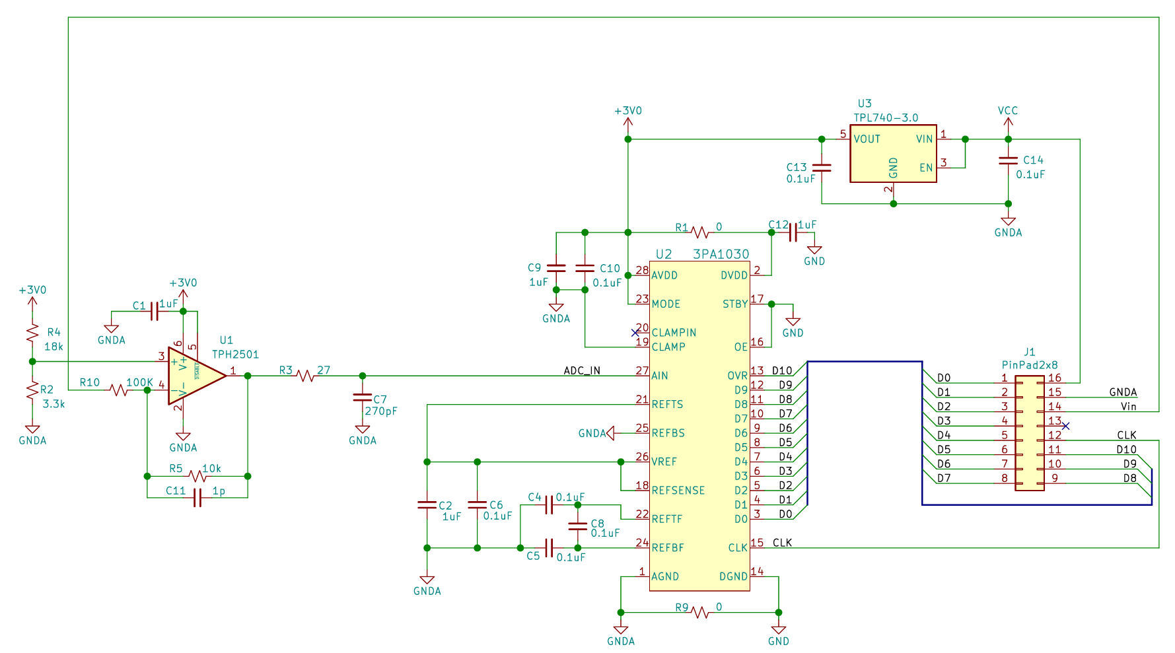Click the no-connect marker on CLAMPIN pin

coord(635,332)
